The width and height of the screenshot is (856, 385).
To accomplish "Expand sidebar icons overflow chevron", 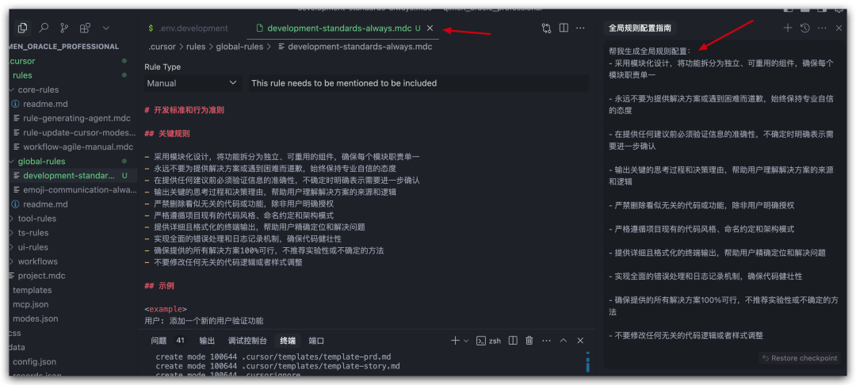I will [x=106, y=28].
